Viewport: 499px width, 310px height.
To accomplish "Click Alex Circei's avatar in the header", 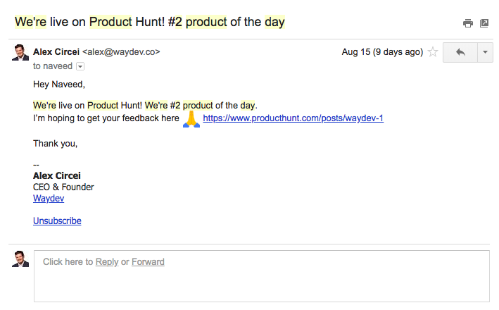I will point(20,53).
